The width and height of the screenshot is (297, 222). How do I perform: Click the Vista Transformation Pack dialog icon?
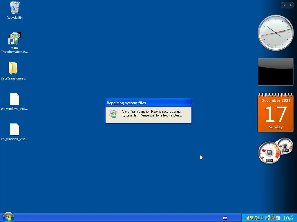pyautogui.click(x=113, y=114)
